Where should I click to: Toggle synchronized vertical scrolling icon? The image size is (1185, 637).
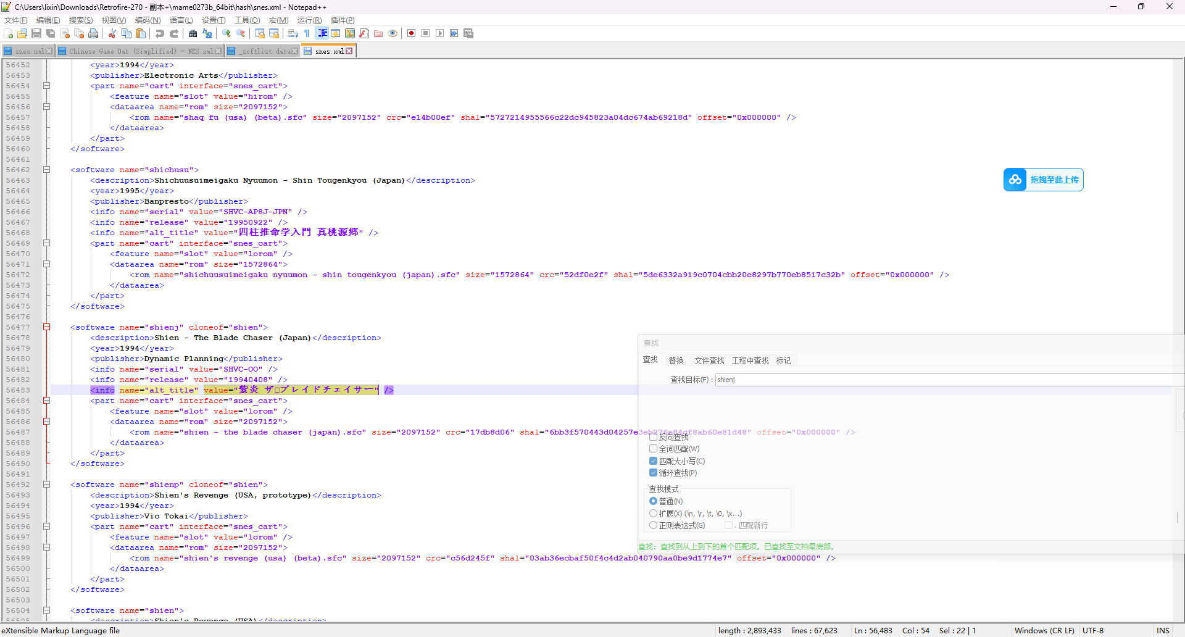(x=260, y=33)
